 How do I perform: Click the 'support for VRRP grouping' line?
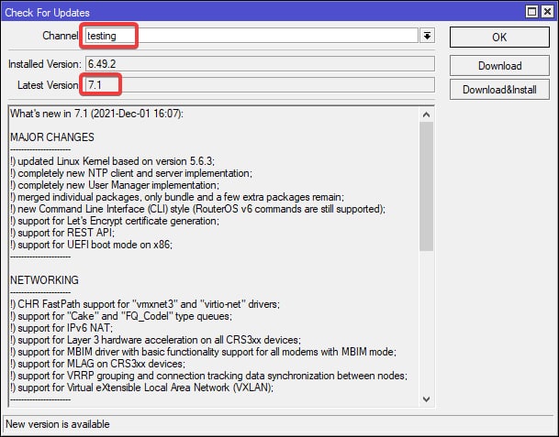pos(208,376)
